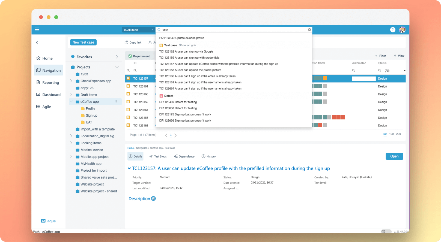
Task: Click the New Test case button
Action: (83, 42)
